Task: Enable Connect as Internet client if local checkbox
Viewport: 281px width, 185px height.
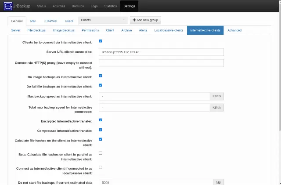Action: (x=101, y=167)
